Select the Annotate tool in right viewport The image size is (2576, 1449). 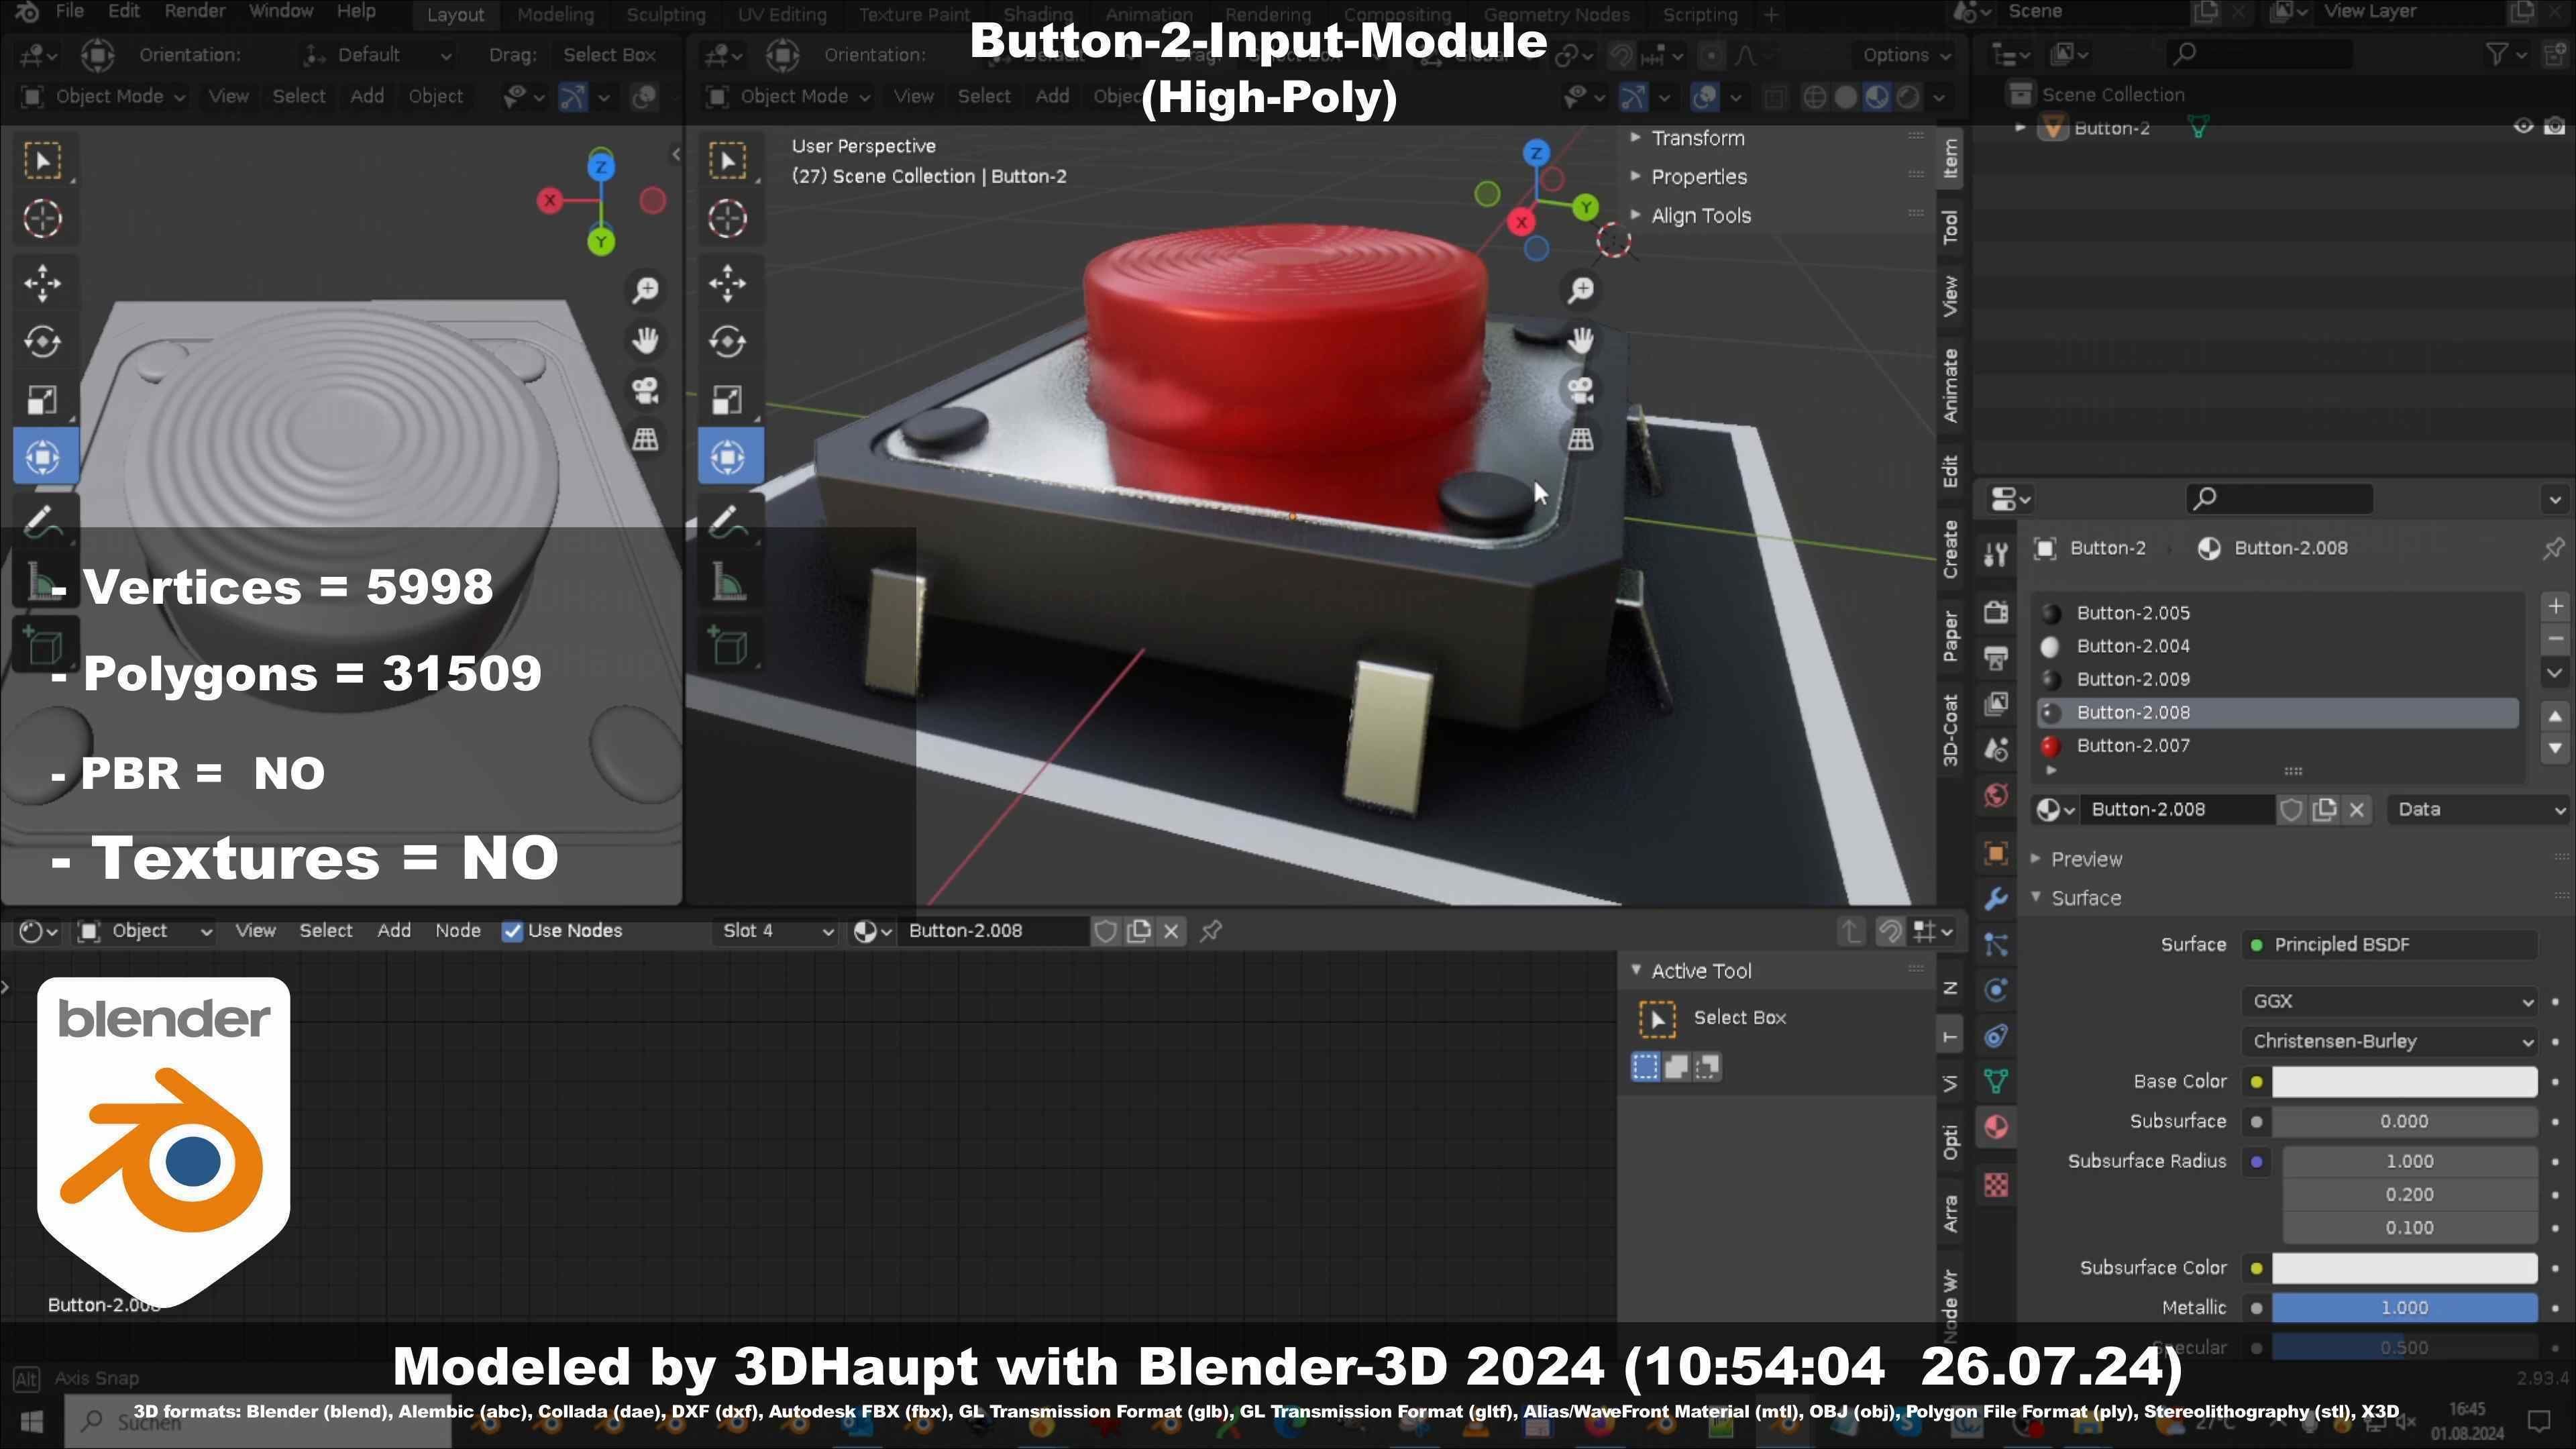point(727,522)
